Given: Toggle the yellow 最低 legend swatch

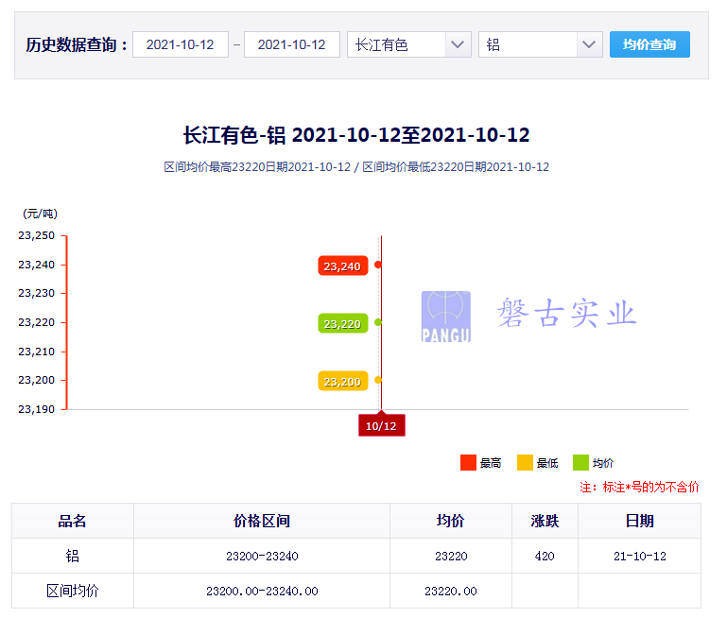Looking at the screenshot, I should point(525,462).
